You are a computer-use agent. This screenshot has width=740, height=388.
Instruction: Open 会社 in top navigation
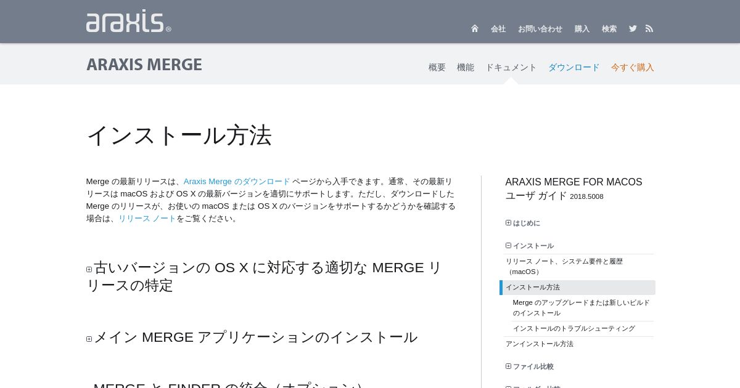[498, 29]
